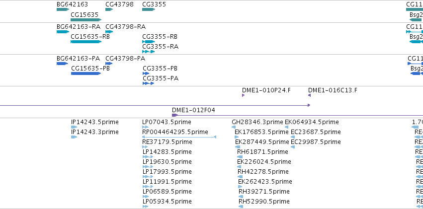Screen dimensions: 423x209
Task: Select the BG642163-PA protein label
Action: (78, 59)
